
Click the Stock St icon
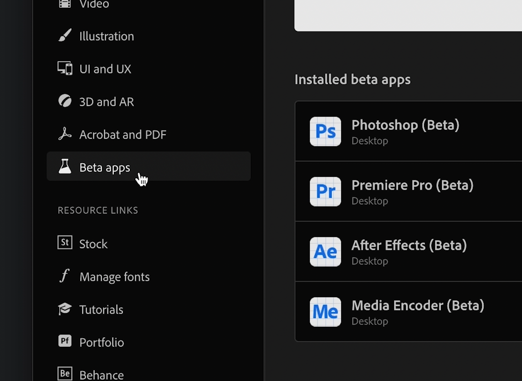coord(65,242)
